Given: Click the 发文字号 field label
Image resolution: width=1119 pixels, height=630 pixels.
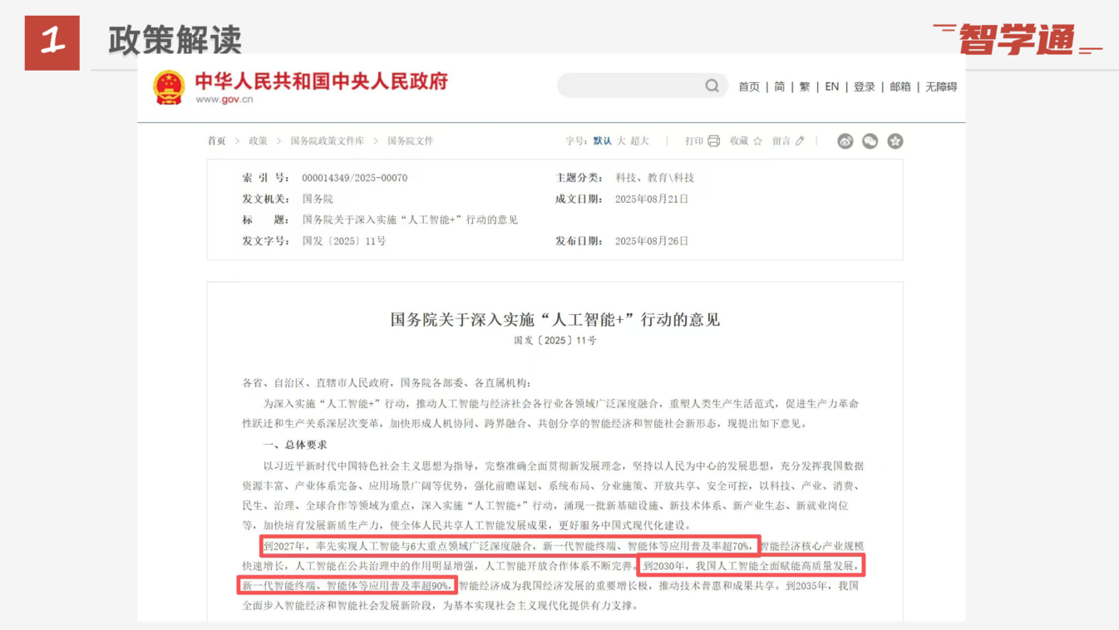Looking at the screenshot, I should coord(266,241).
